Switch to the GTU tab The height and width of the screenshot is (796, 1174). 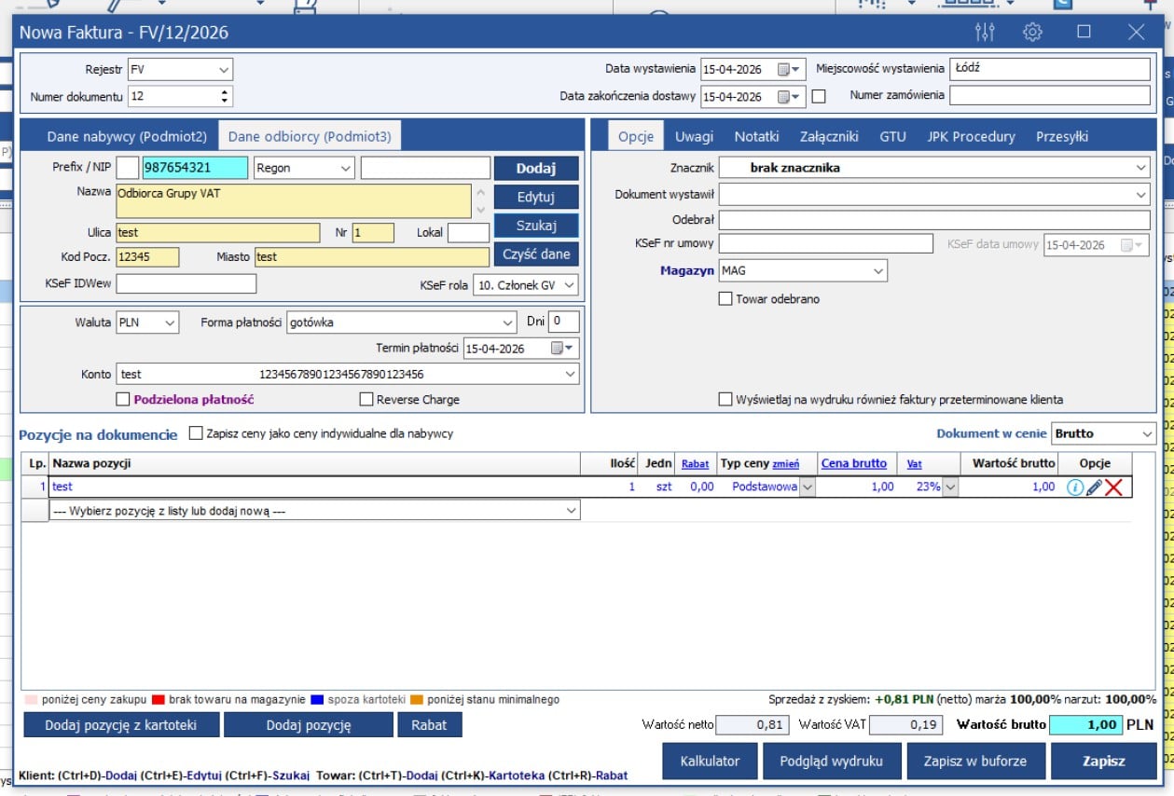[x=892, y=136]
